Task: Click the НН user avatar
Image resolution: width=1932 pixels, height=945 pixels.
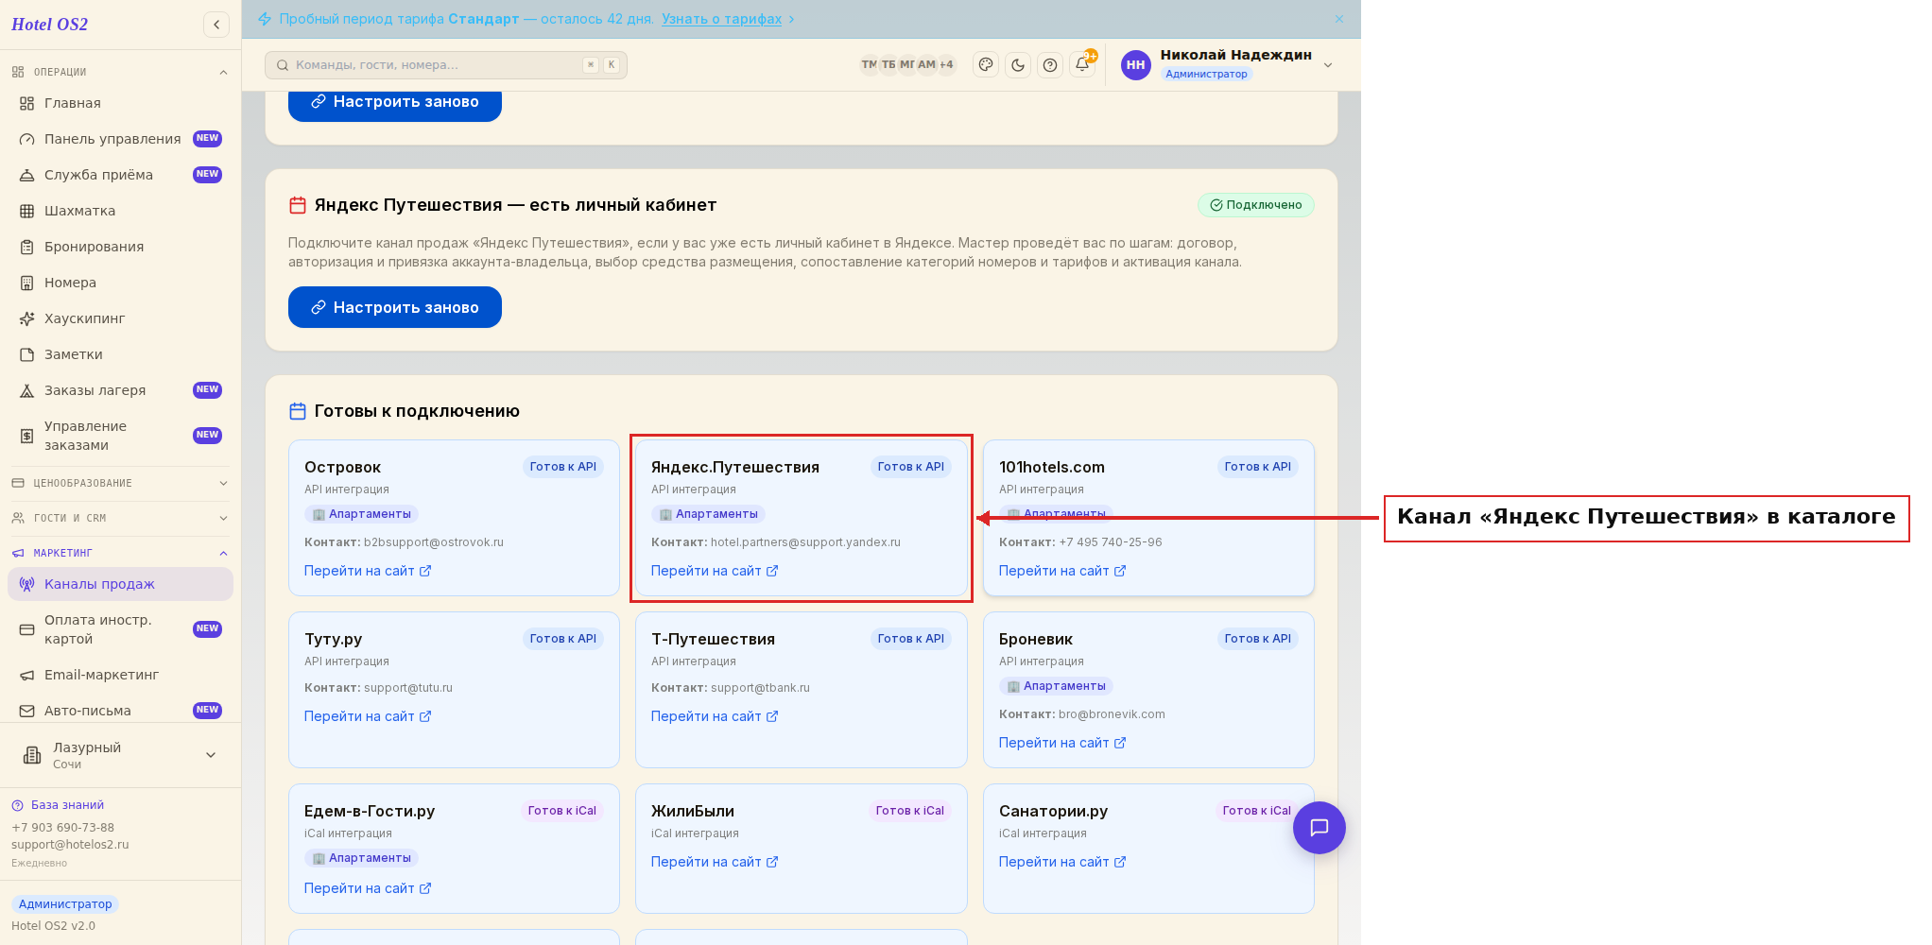Action: (x=1136, y=65)
